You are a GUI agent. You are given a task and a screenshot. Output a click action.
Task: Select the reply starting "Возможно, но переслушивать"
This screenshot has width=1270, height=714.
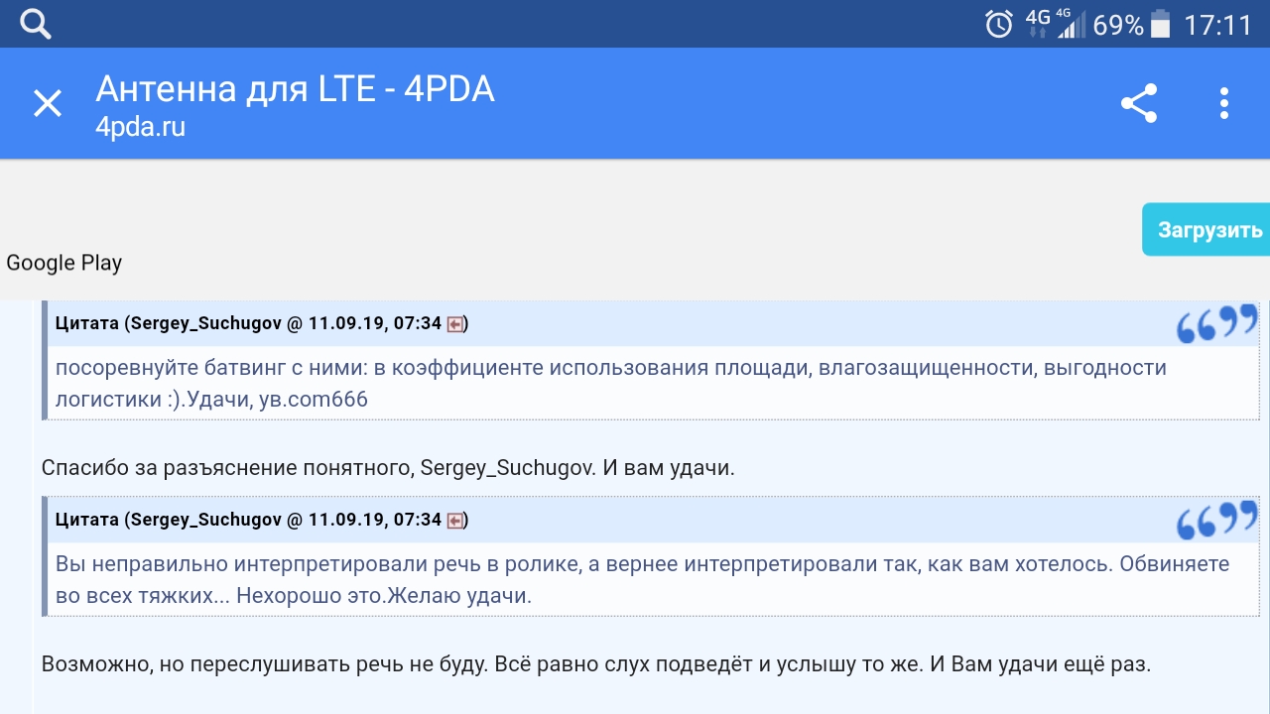[596, 664]
